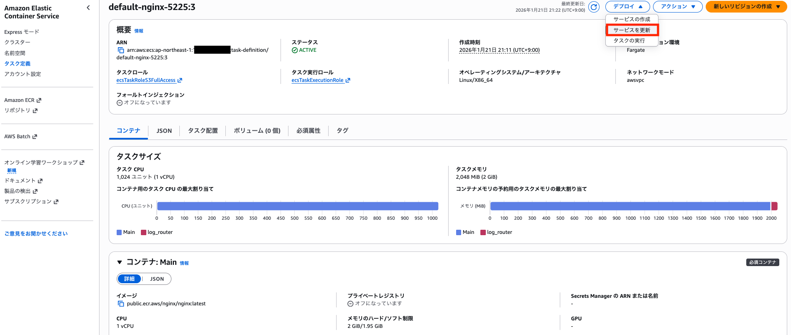Open the ecsTaskExecutionRole link

pyautogui.click(x=317, y=80)
